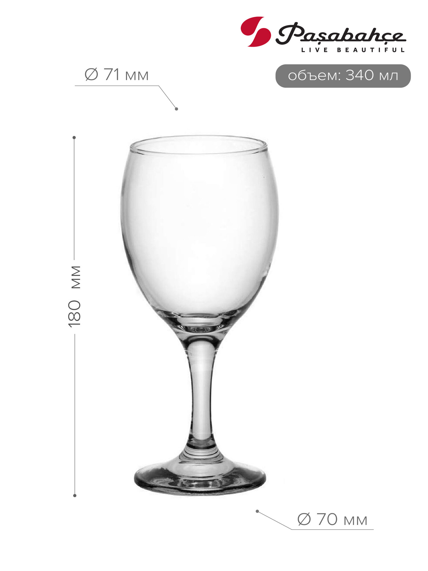Screen dimensions: 428x571
Task: Click the Paşabahçe script wordmark
Action: 341,33
